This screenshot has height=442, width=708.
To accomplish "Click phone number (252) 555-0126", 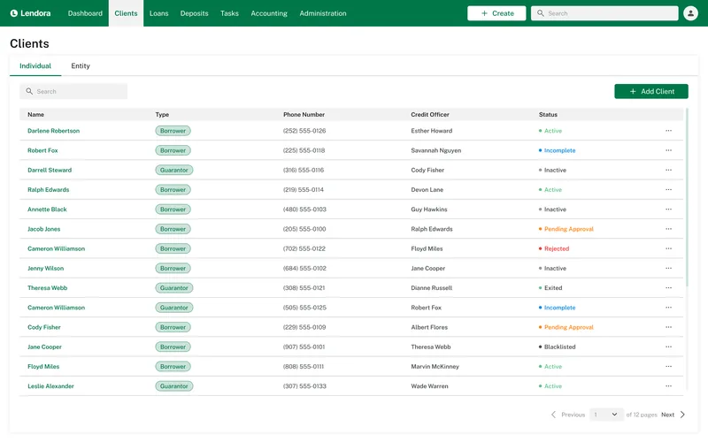I will pyautogui.click(x=304, y=131).
